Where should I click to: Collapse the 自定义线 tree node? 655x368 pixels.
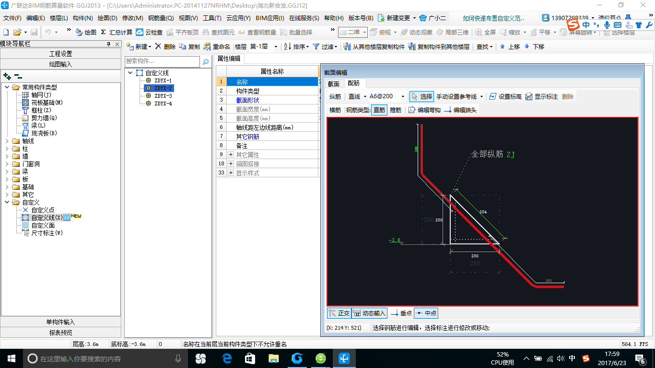(130, 72)
